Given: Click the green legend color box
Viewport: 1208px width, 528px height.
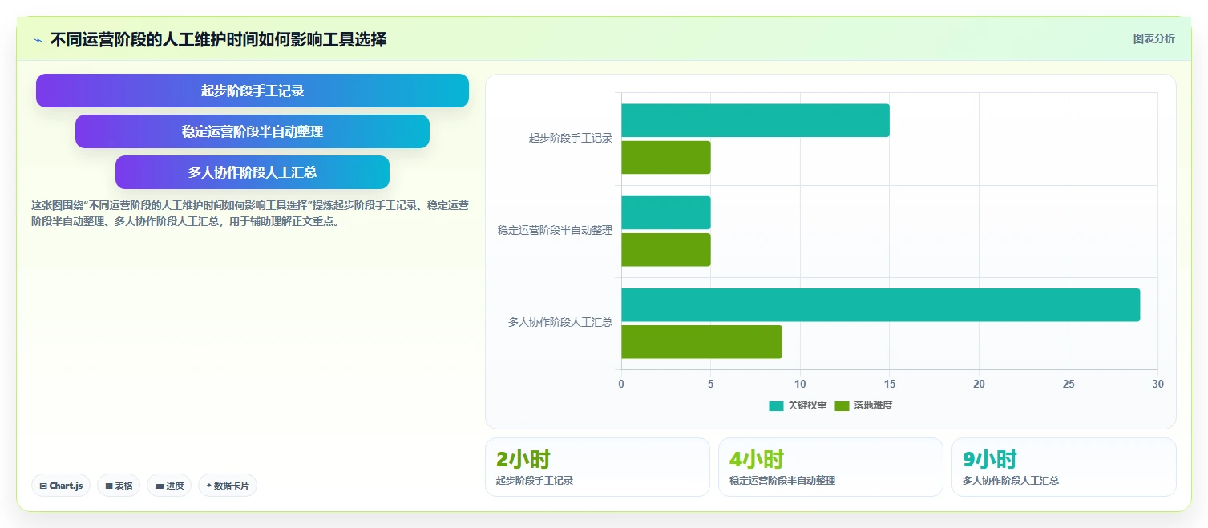Looking at the screenshot, I should (842, 405).
